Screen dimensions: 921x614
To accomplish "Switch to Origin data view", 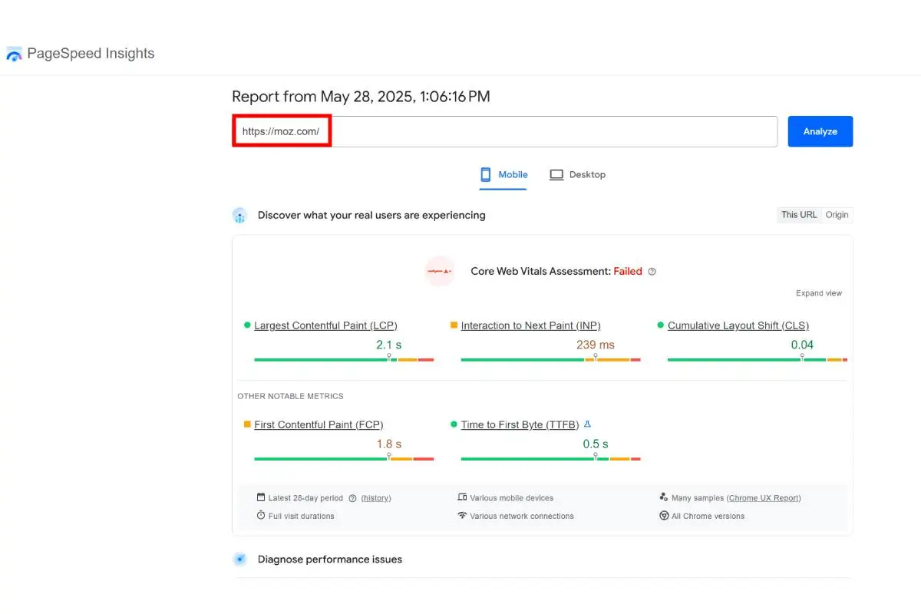I will point(837,215).
